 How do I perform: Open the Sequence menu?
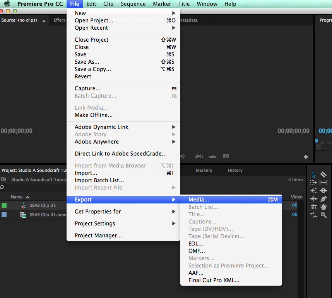(x=133, y=4)
